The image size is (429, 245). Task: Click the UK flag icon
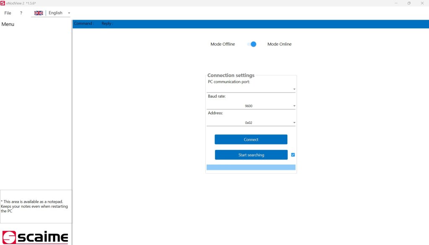tap(38, 13)
